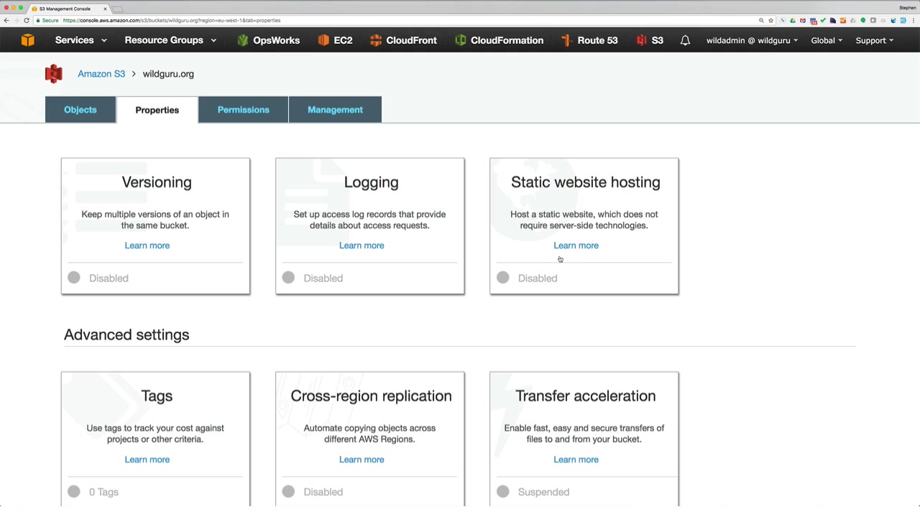This screenshot has height=517, width=920.
Task: Open the Transfer acceleration card title
Action: (x=585, y=396)
